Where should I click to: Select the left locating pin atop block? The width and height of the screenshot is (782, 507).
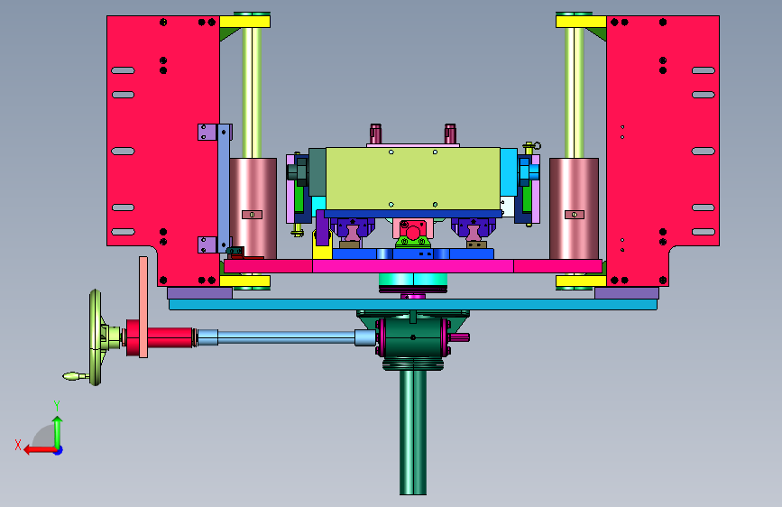point(375,134)
